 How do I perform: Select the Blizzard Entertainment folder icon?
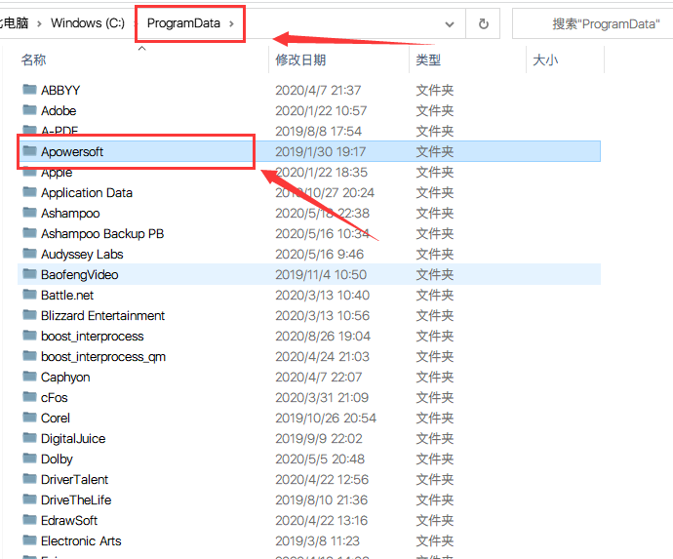(x=29, y=315)
